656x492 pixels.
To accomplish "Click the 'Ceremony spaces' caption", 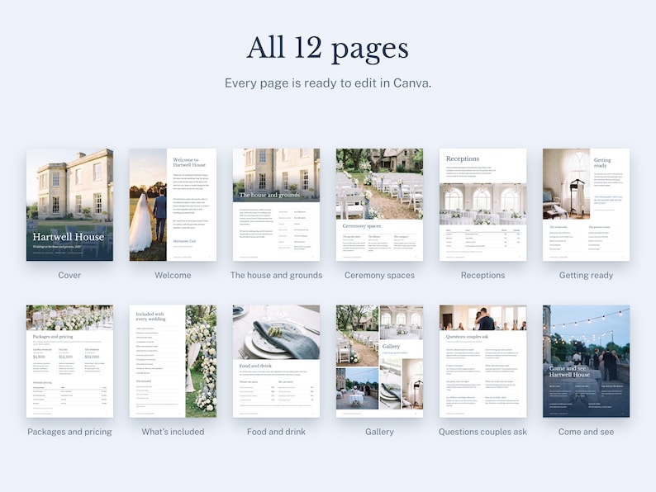I will (x=379, y=275).
